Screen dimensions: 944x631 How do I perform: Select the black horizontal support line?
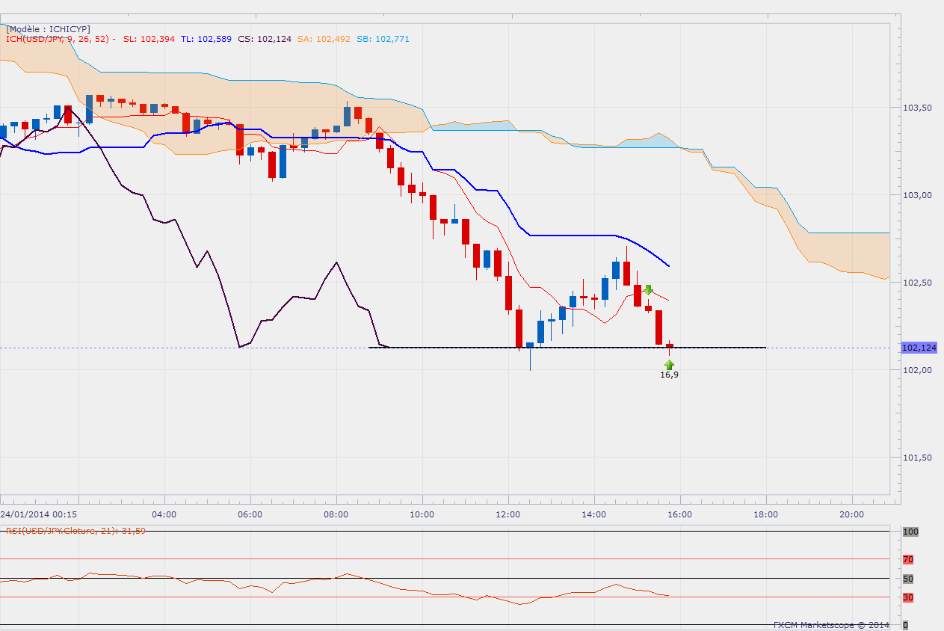coord(568,348)
